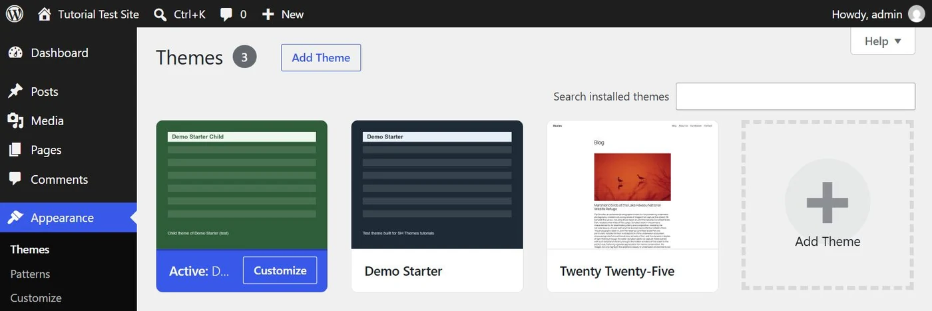Select the Appearance menu

[x=69, y=218]
